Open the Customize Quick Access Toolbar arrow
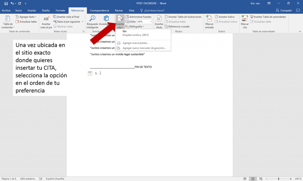The image size is (303, 181). tap(25, 4)
